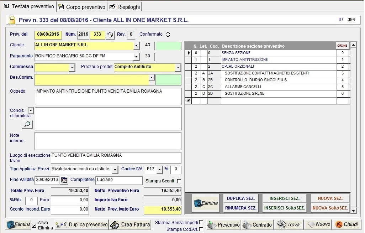Click Duplica preventivo button
Screen dimensions: 365x233
pos(81,224)
